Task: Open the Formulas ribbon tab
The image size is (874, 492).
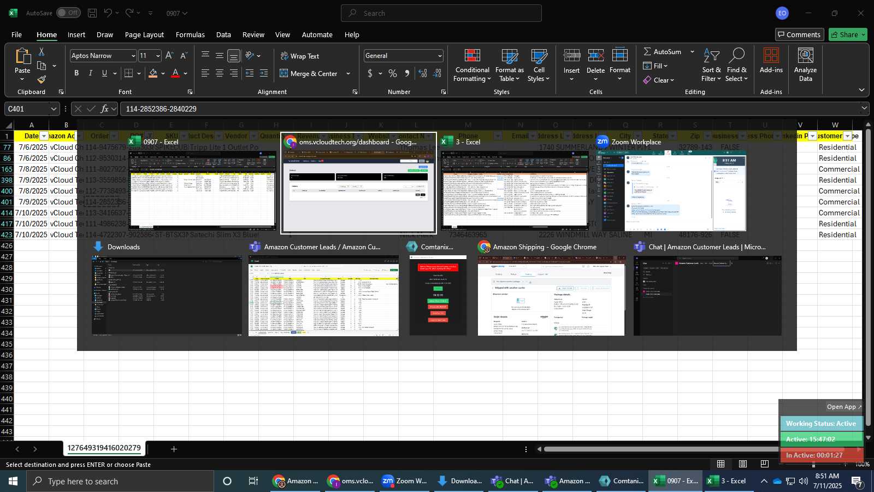Action: coord(190,34)
